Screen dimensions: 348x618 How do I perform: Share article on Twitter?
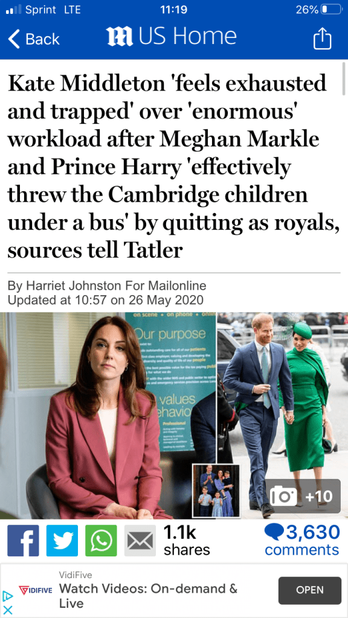62,540
